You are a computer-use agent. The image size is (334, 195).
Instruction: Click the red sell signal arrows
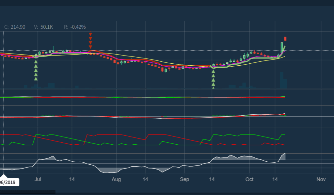click(90, 40)
